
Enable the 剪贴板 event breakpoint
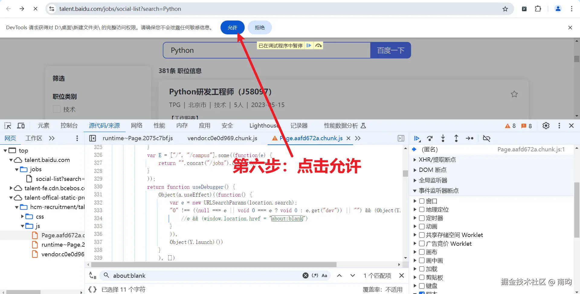(421, 277)
